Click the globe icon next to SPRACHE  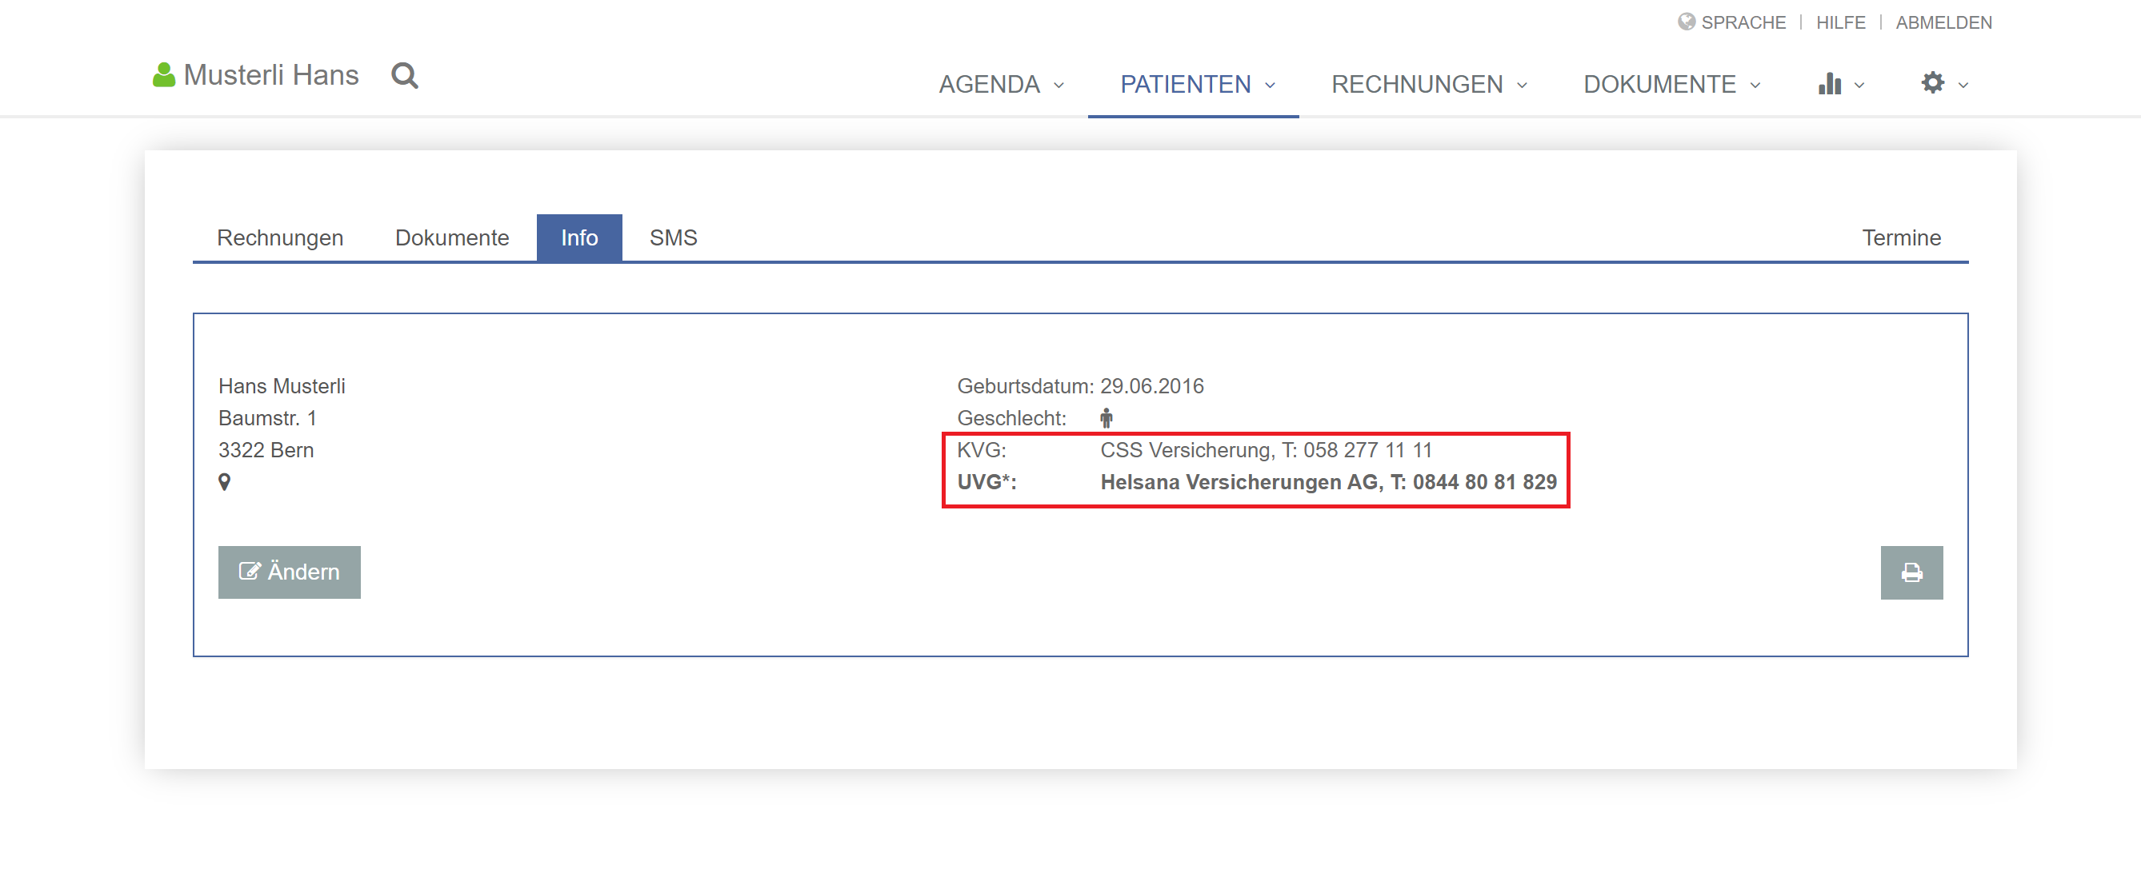point(1686,22)
